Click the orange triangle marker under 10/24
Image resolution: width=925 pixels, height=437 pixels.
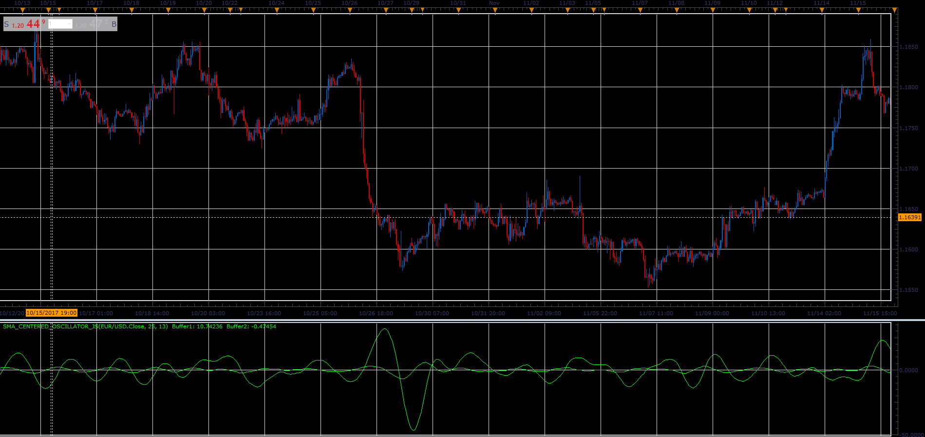pos(277,10)
